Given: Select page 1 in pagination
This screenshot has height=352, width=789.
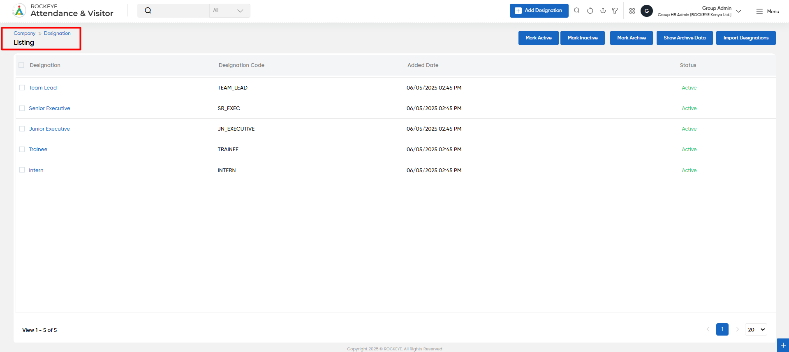Looking at the screenshot, I should (722, 329).
